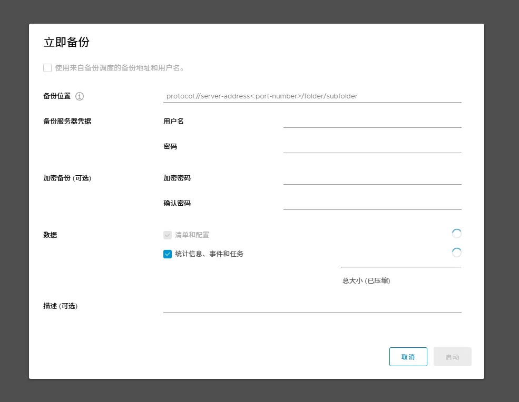Screen dimensions: 519x402
Task: Click the info icon next to 备份位置
Action: pos(80,96)
